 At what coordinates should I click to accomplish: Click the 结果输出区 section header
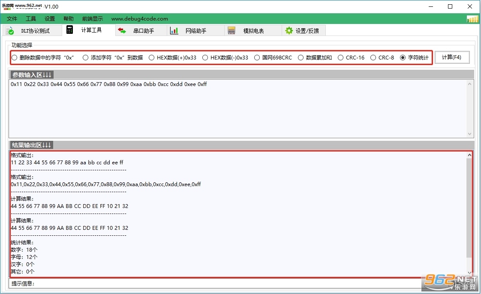(31, 145)
